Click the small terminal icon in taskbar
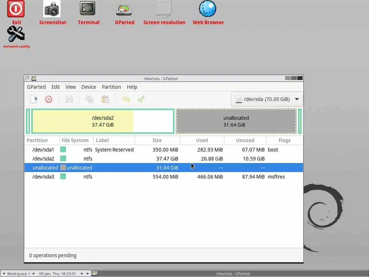The image size is (369, 277). pos(94,273)
